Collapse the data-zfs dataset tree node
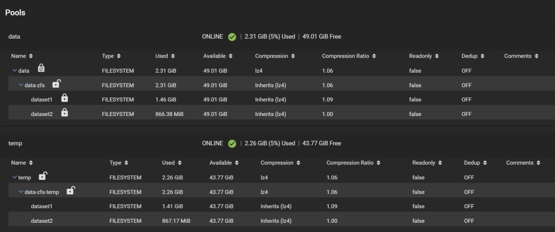Viewport: 555px width, 232px height. [22, 85]
